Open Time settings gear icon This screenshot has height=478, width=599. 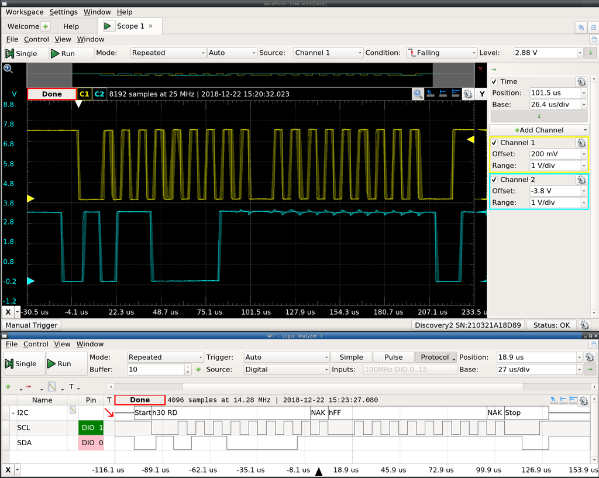pos(581,81)
